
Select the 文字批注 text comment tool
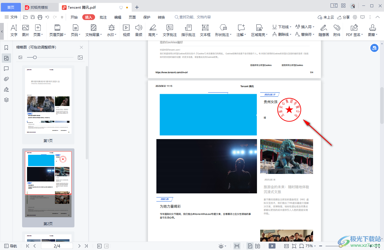click(170, 31)
